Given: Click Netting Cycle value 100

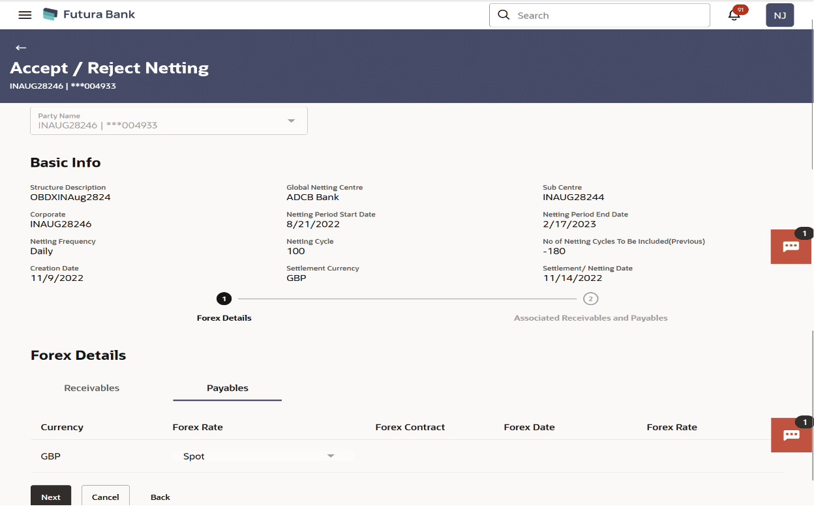Looking at the screenshot, I should click(295, 251).
